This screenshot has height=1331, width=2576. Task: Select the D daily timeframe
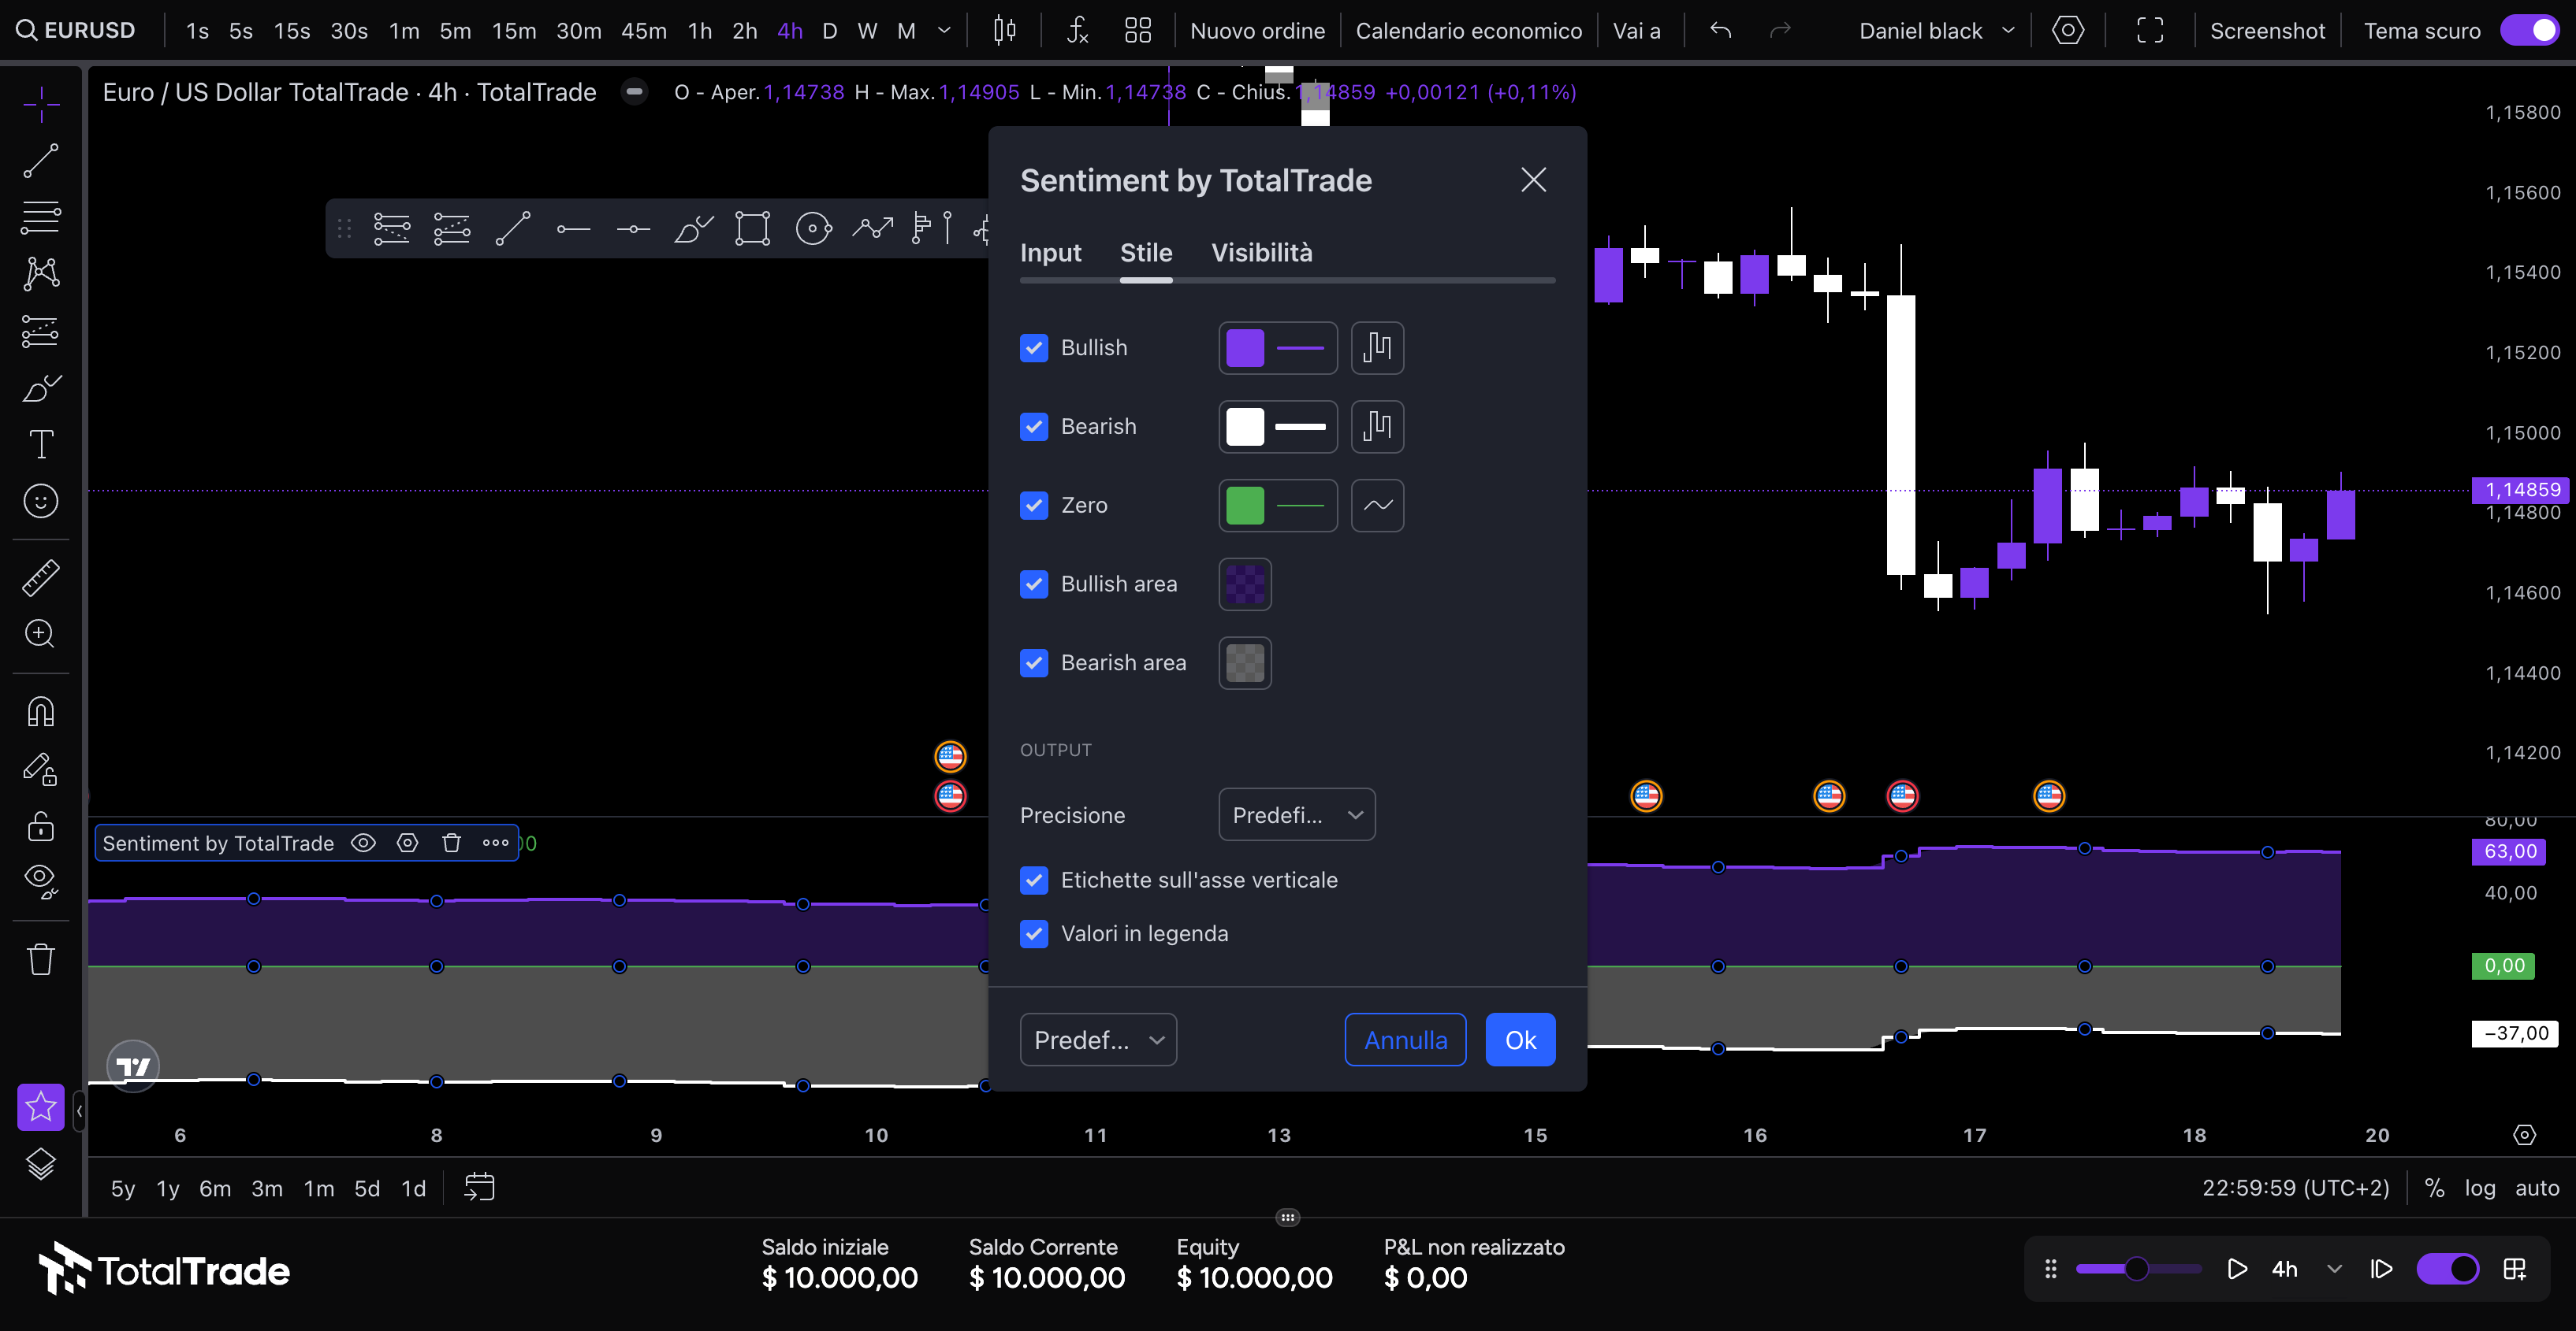pyautogui.click(x=829, y=30)
